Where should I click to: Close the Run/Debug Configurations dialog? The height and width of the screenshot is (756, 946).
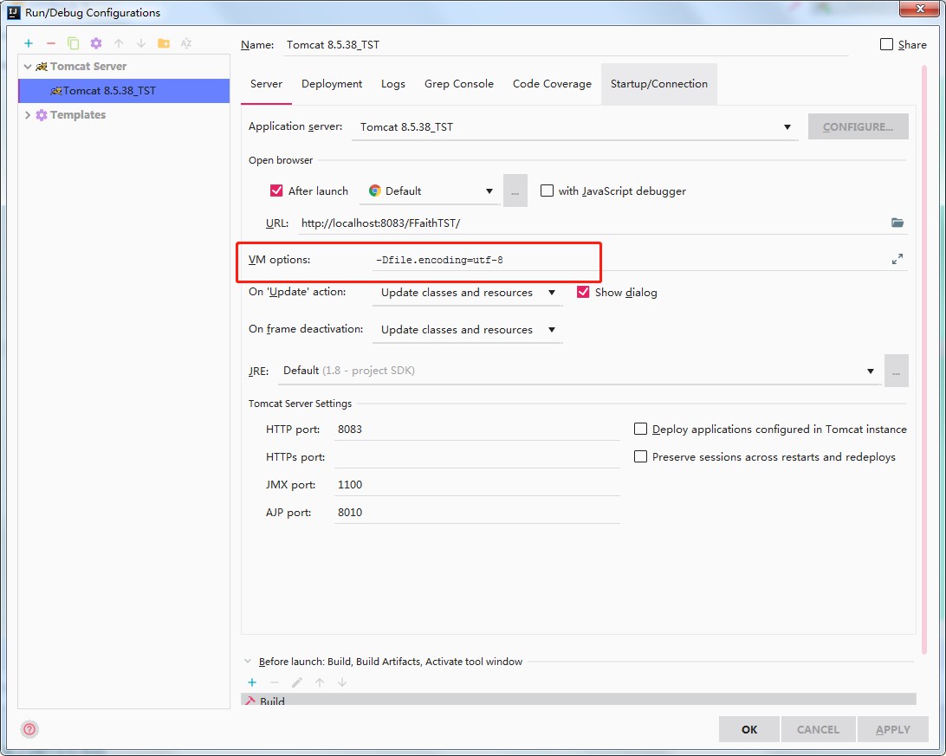click(x=919, y=9)
